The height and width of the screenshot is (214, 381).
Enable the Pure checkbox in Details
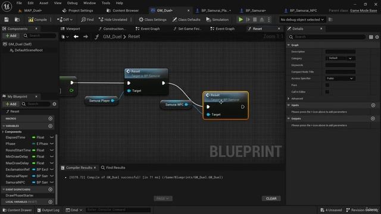[x=327, y=85]
